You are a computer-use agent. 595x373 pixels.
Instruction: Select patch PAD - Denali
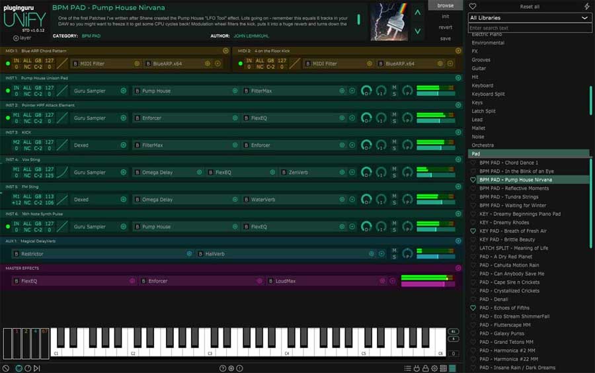tap(493, 300)
